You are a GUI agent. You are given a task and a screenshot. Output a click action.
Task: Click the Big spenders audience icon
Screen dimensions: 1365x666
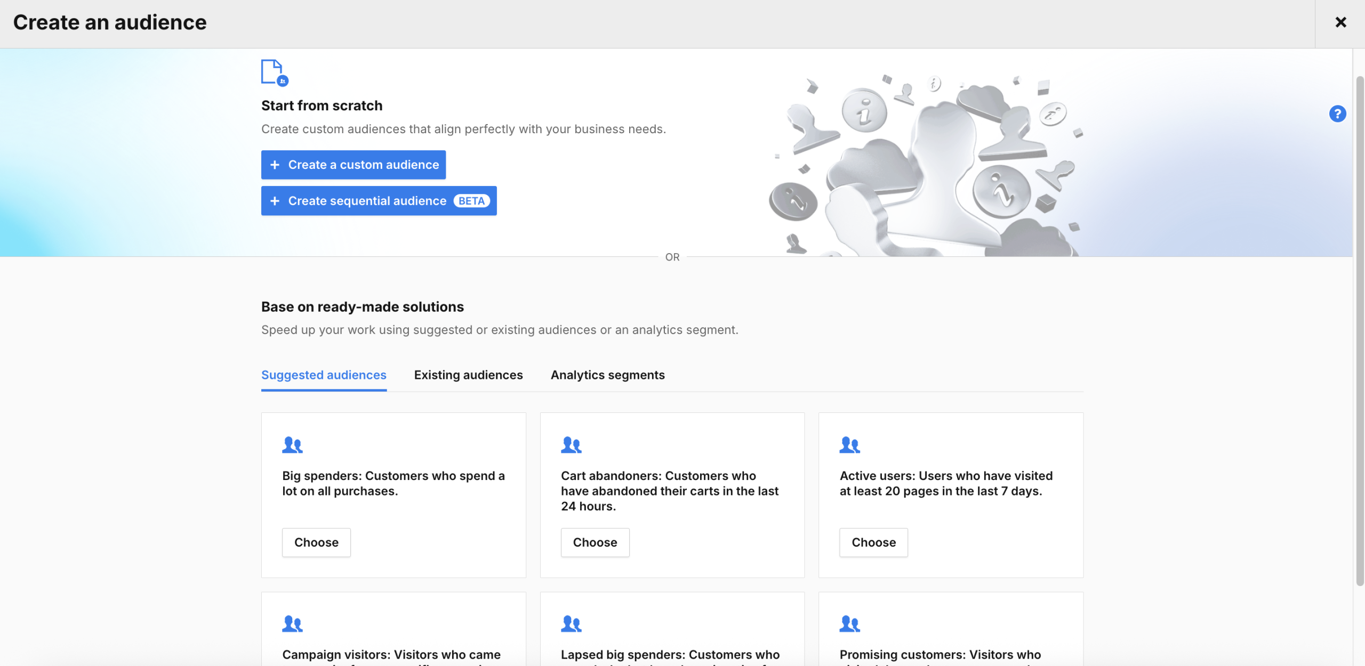pyautogui.click(x=293, y=445)
